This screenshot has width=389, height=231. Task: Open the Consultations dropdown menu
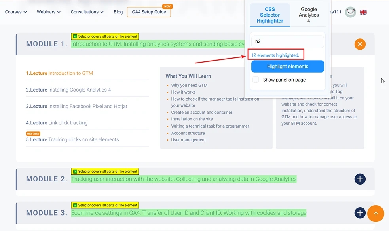pyautogui.click(x=87, y=12)
